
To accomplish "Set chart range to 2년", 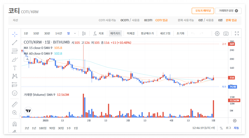I will [27, 128].
